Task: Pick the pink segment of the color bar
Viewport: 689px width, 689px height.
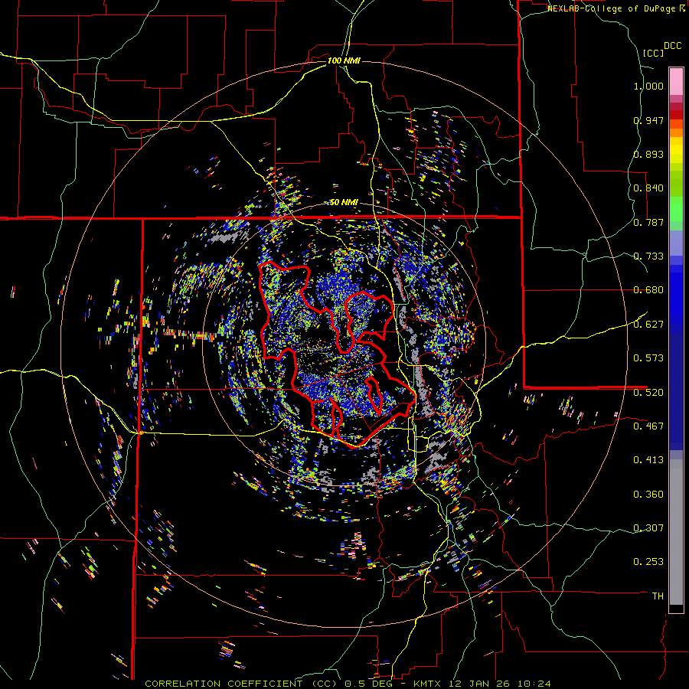Action: click(676, 81)
